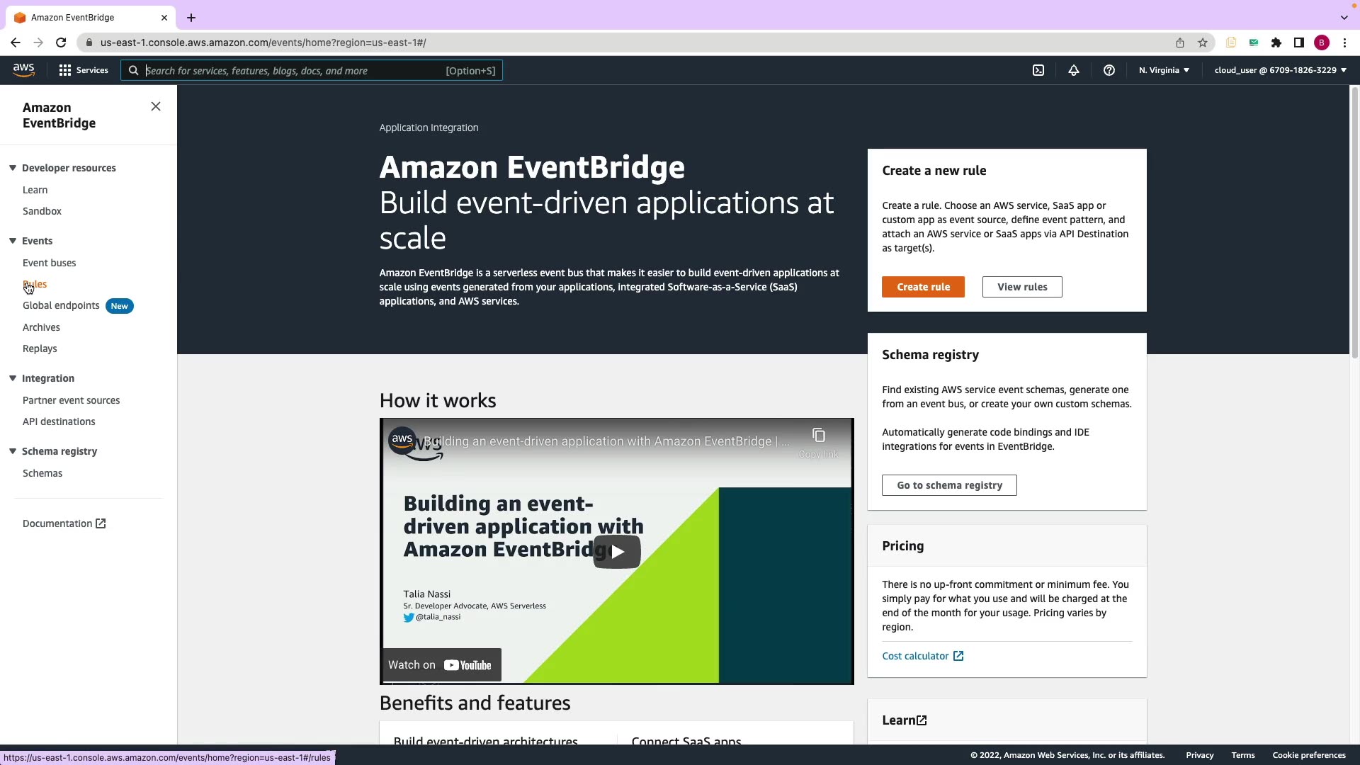Open the Services grid menu
The image size is (1360, 765).
click(x=84, y=70)
